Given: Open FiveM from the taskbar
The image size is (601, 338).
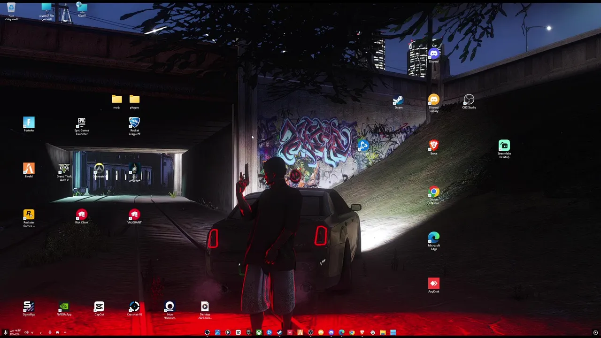Looking at the screenshot, I should click(300, 332).
